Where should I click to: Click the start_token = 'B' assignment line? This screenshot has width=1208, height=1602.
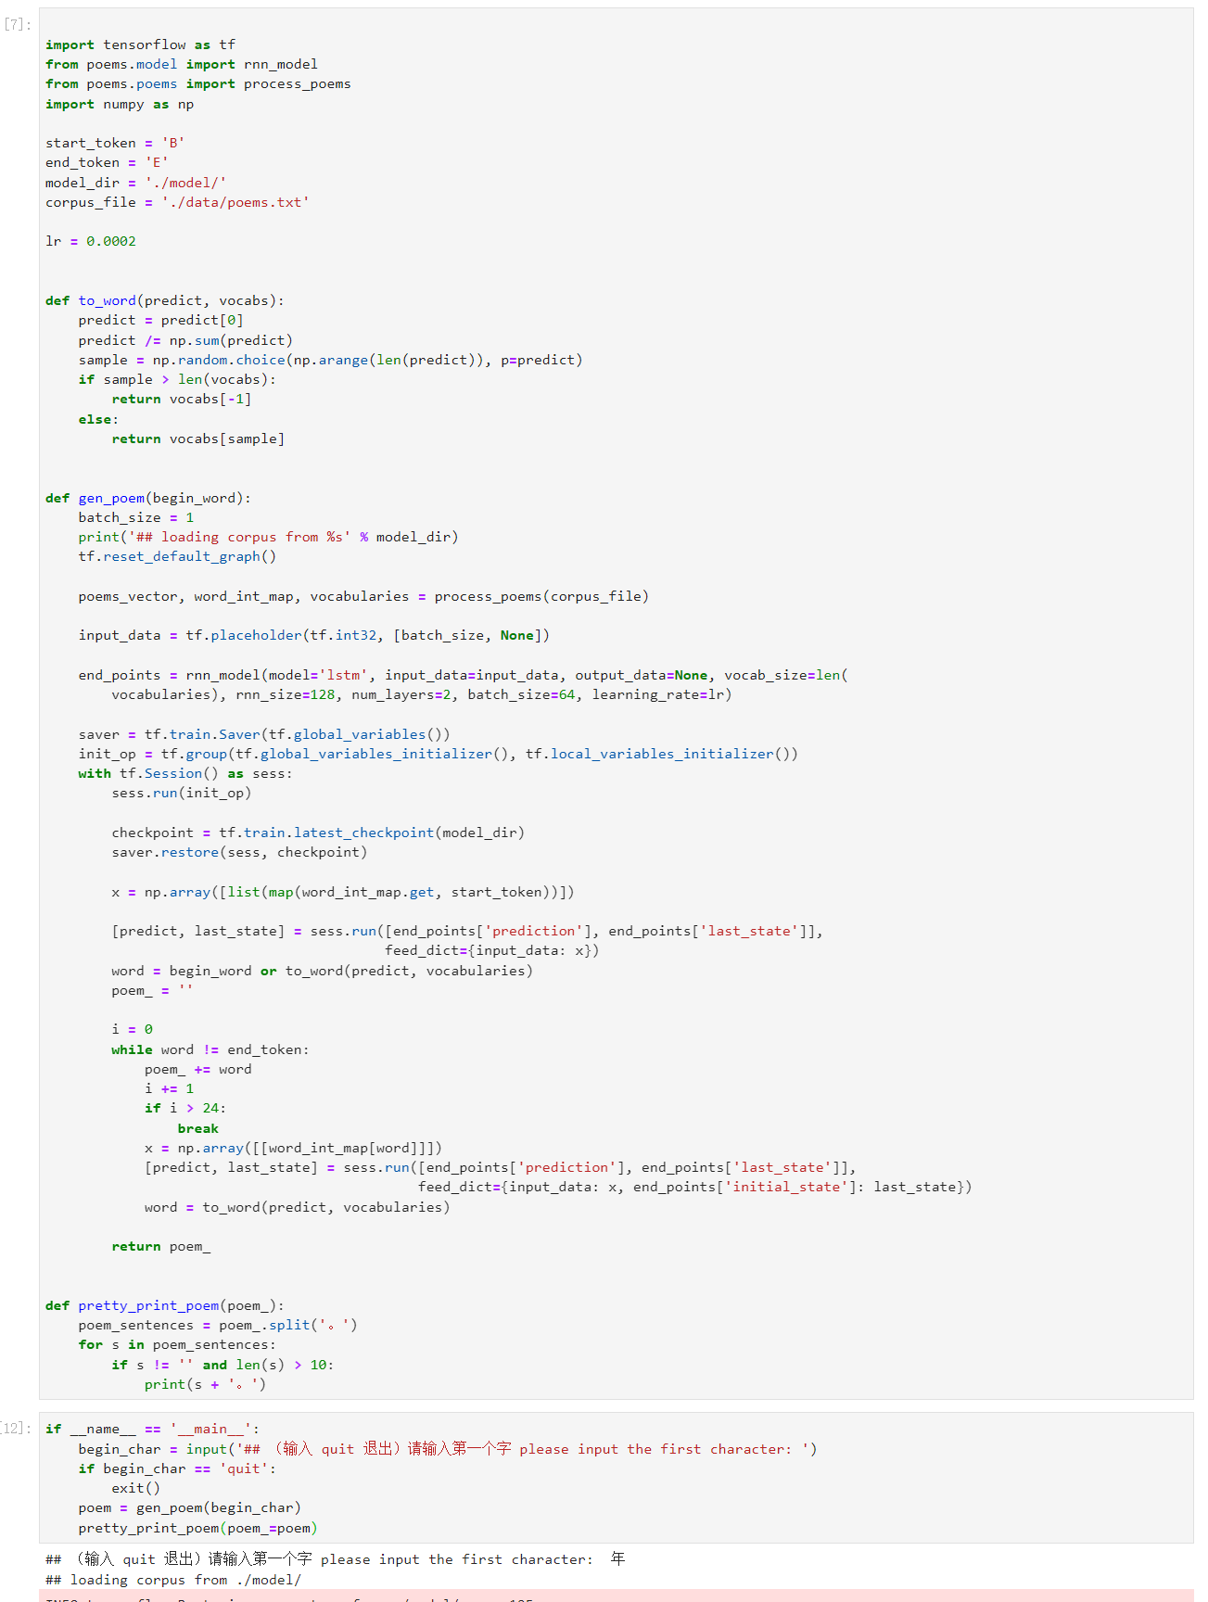tap(115, 143)
